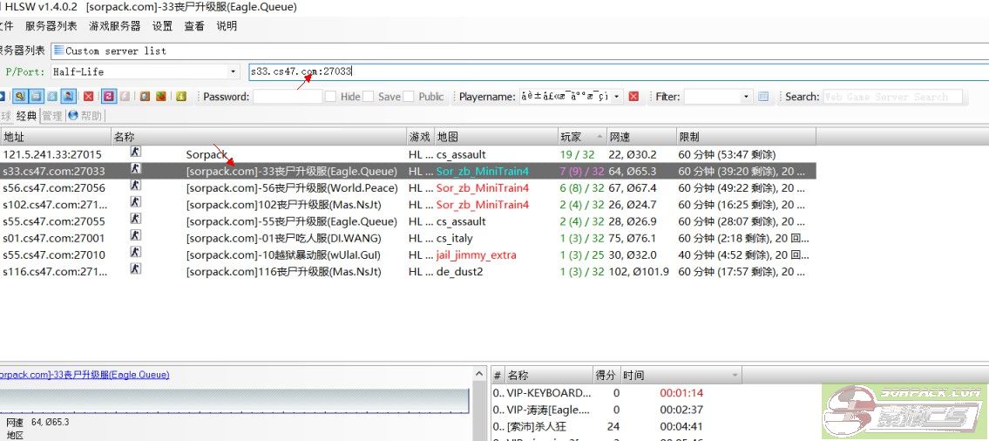The image size is (989, 441).
Task: Click the brown map icon in toolbar
Action: point(161,97)
